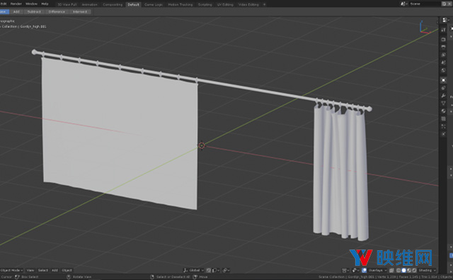This screenshot has width=453, height=280.
Task: Switch to the Compositing workspace tab
Action: [x=113, y=5]
